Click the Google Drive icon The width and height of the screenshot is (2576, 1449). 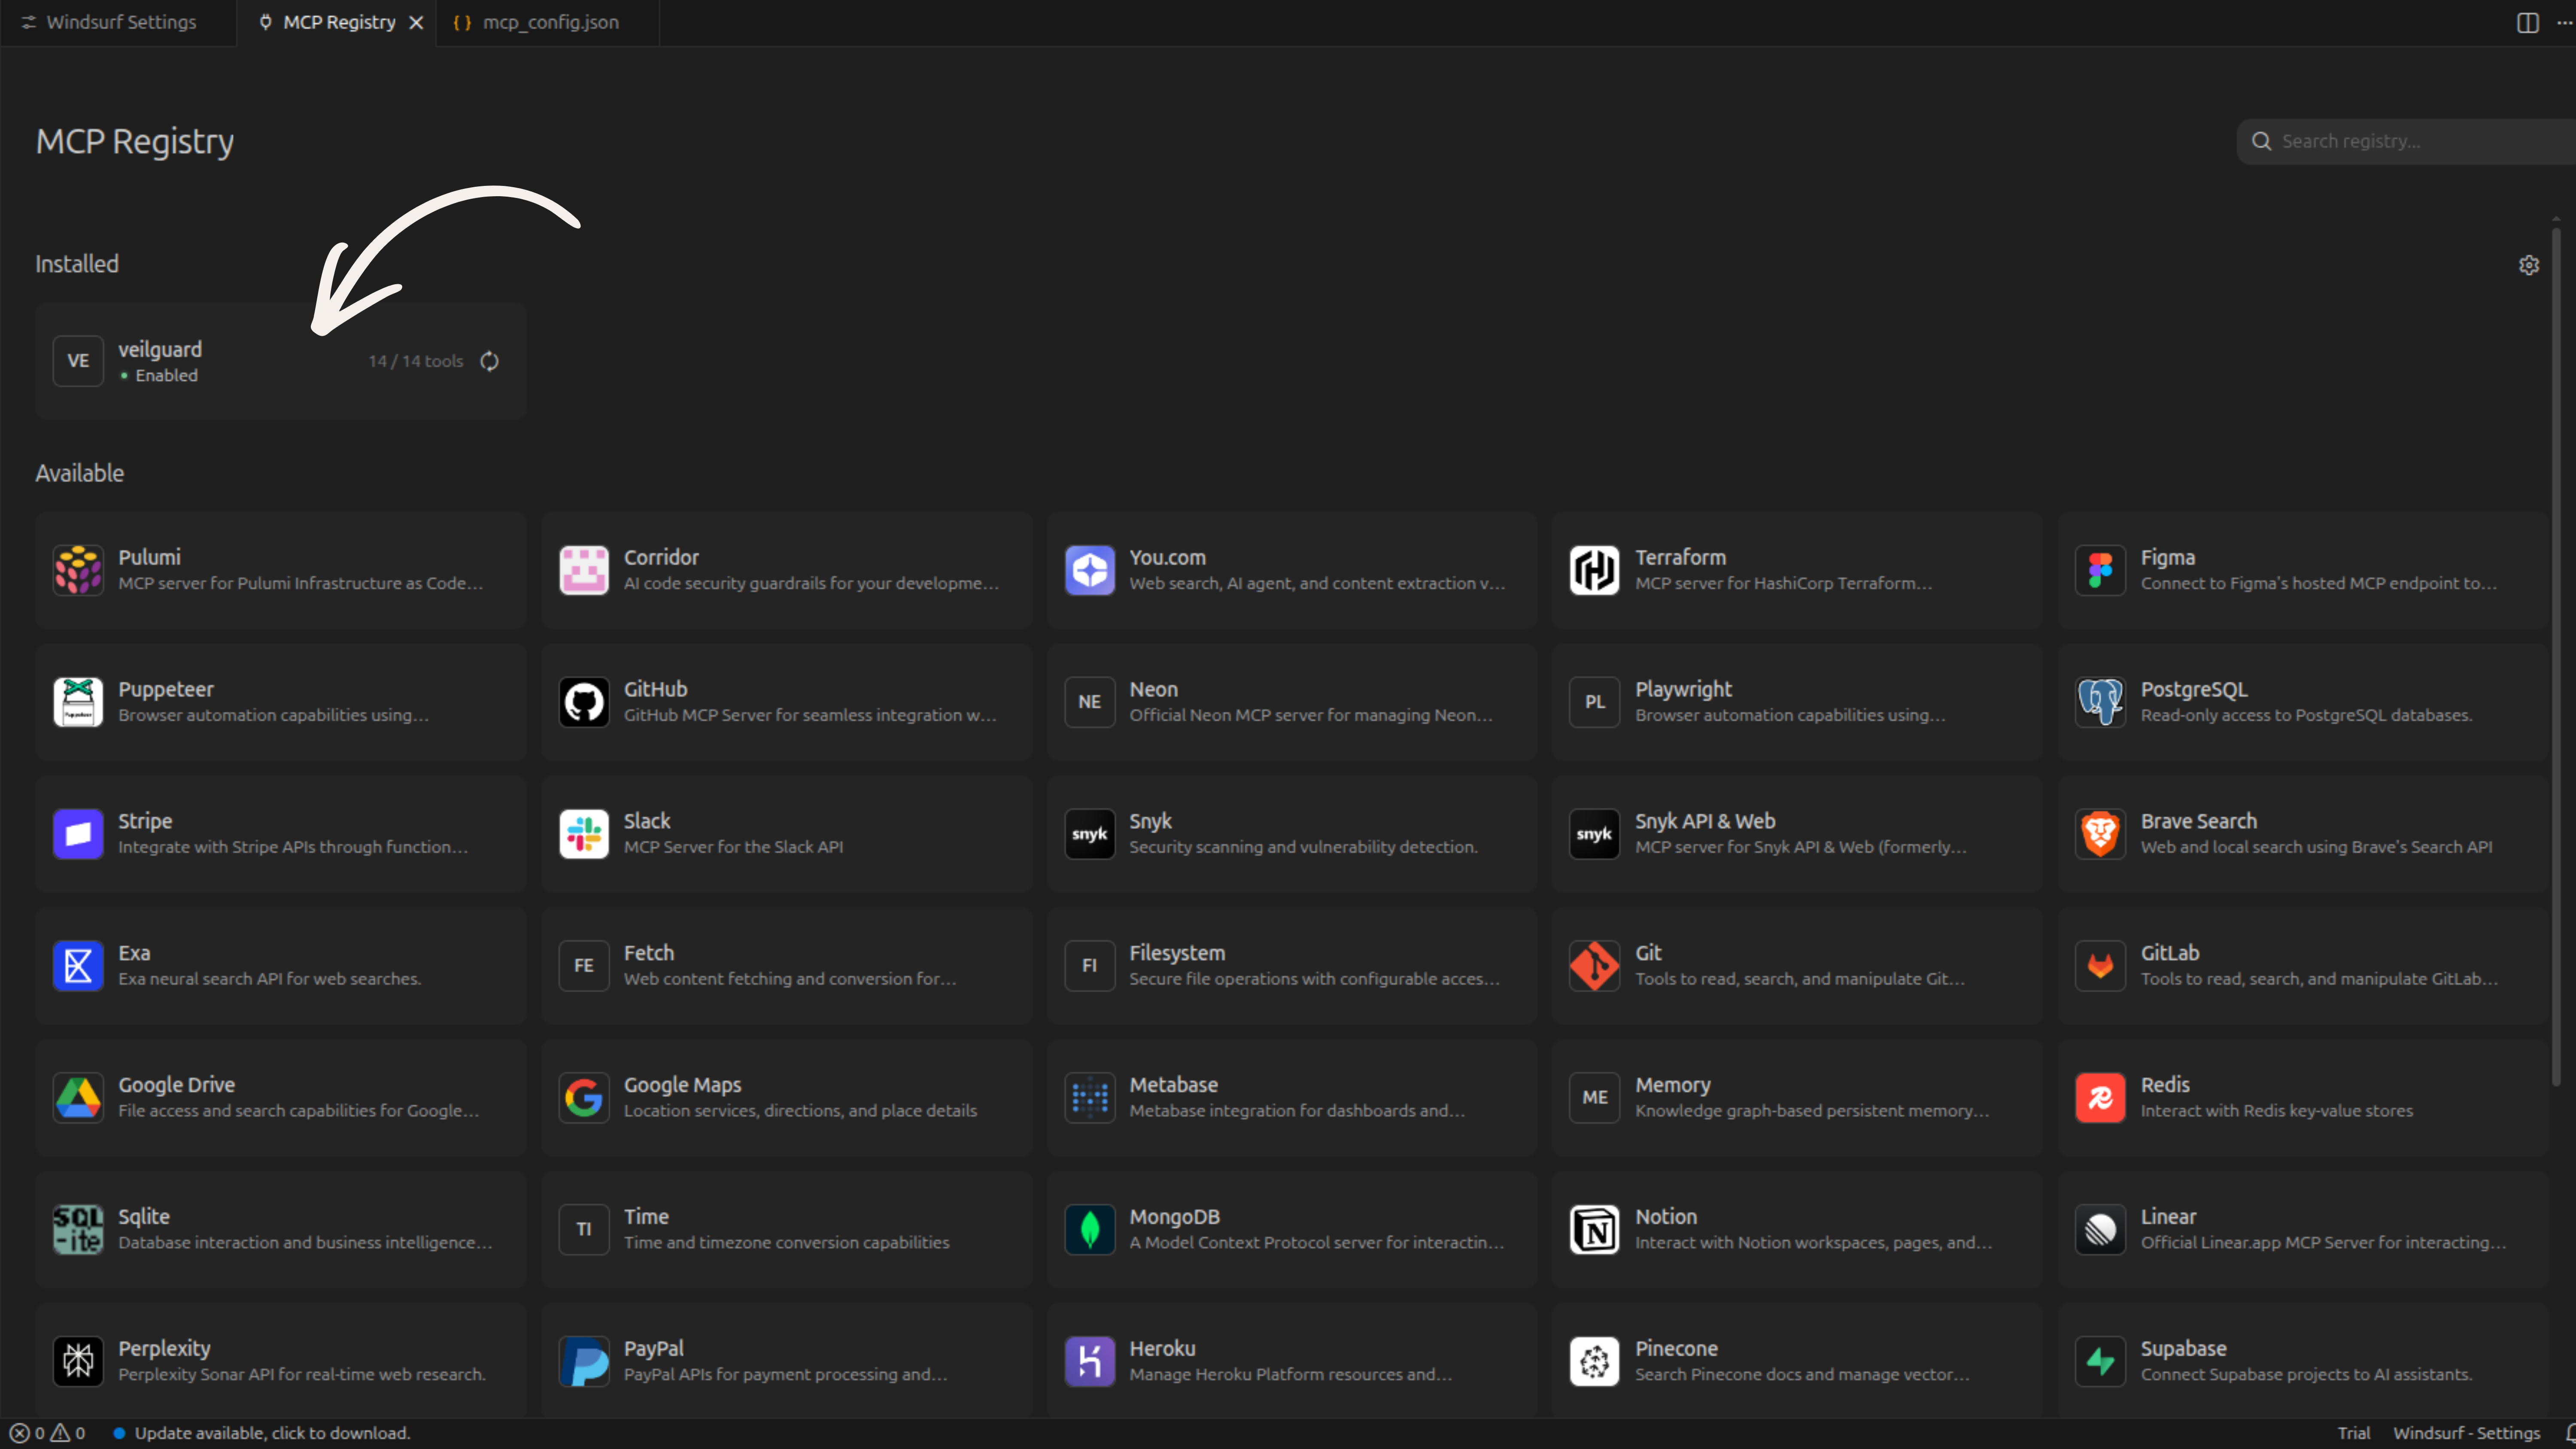coord(78,1098)
